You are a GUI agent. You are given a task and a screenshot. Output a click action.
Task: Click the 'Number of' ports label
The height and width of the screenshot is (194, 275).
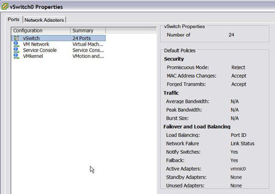pos(178,35)
